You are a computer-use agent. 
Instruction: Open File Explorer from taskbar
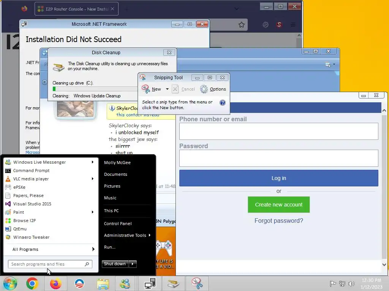pos(103,283)
